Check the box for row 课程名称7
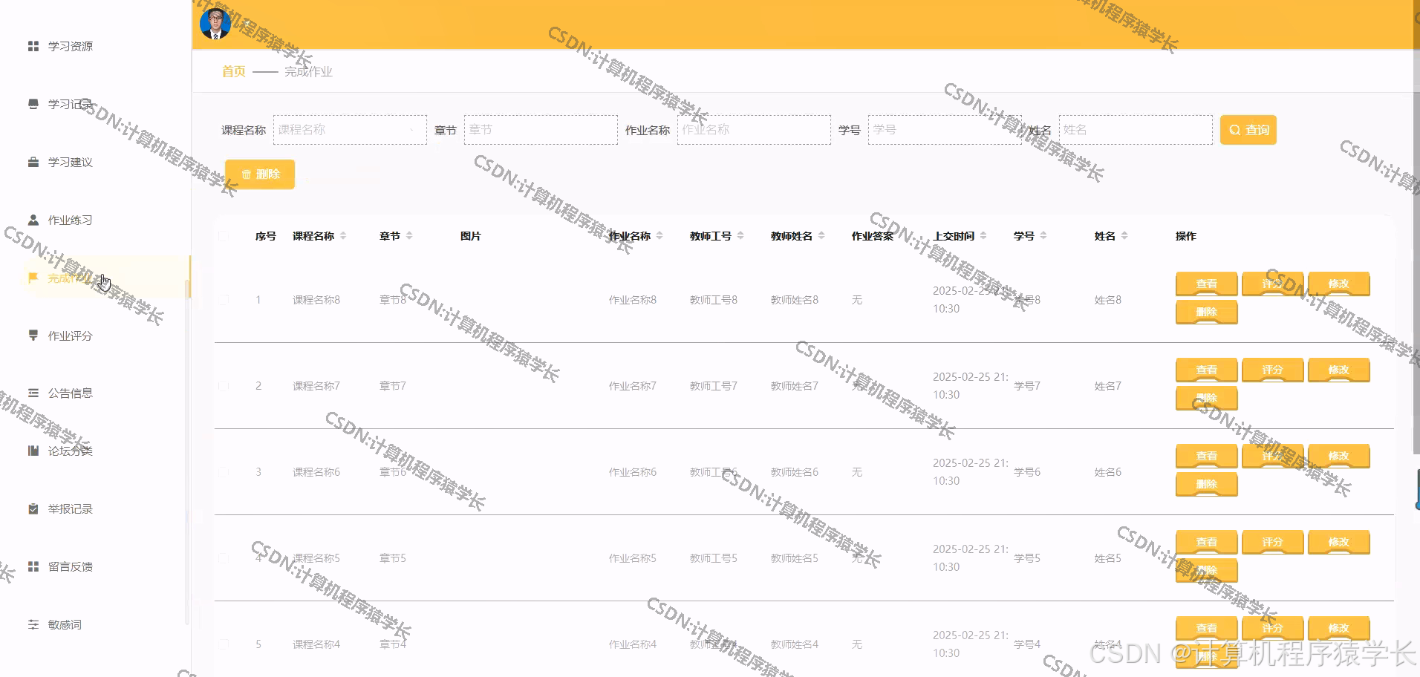 [224, 386]
